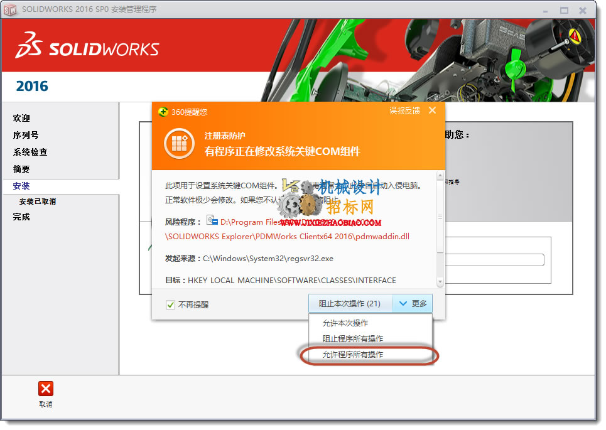Click the risk program file icon
The width and height of the screenshot is (606, 430).
212,220
